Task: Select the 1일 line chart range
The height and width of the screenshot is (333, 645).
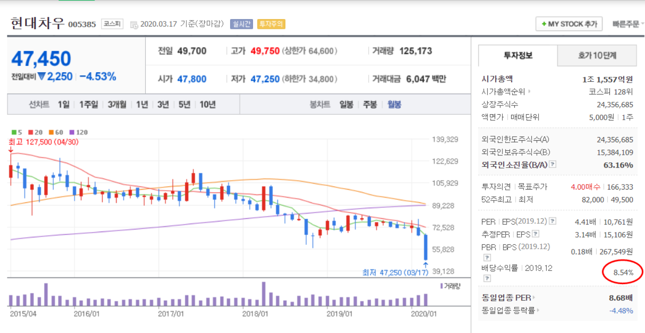Action: click(x=63, y=105)
